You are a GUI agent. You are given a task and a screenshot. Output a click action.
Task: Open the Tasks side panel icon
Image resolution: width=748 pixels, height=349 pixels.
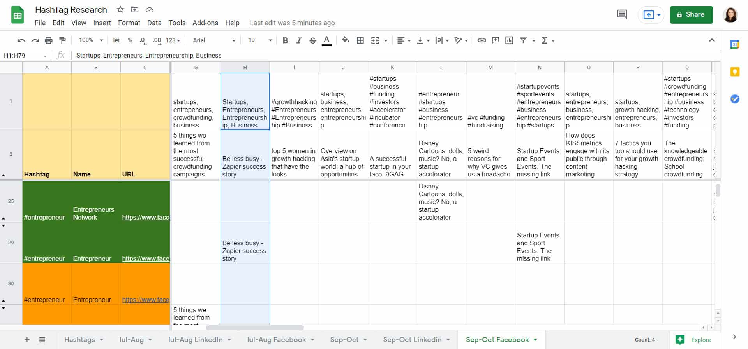(x=735, y=99)
